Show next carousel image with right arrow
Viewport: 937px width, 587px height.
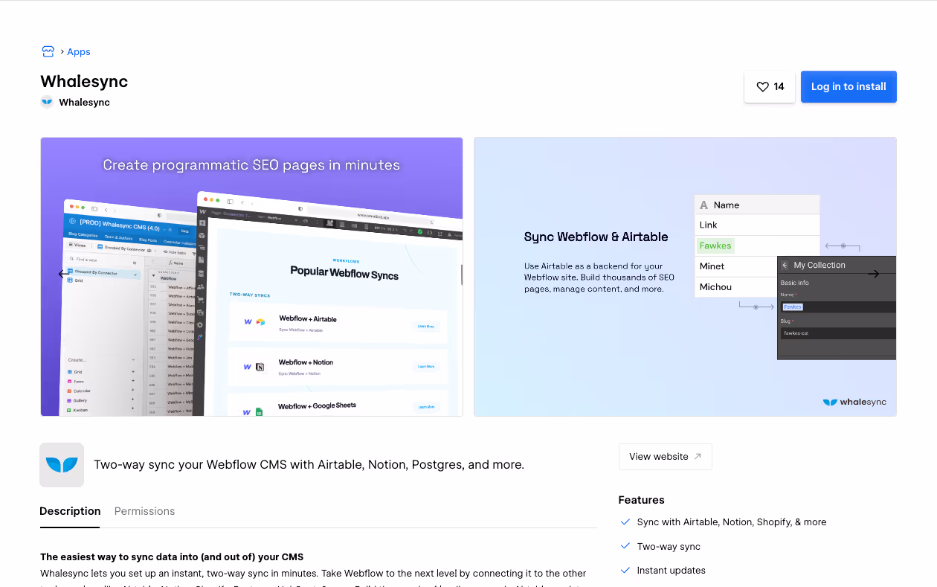click(x=873, y=274)
